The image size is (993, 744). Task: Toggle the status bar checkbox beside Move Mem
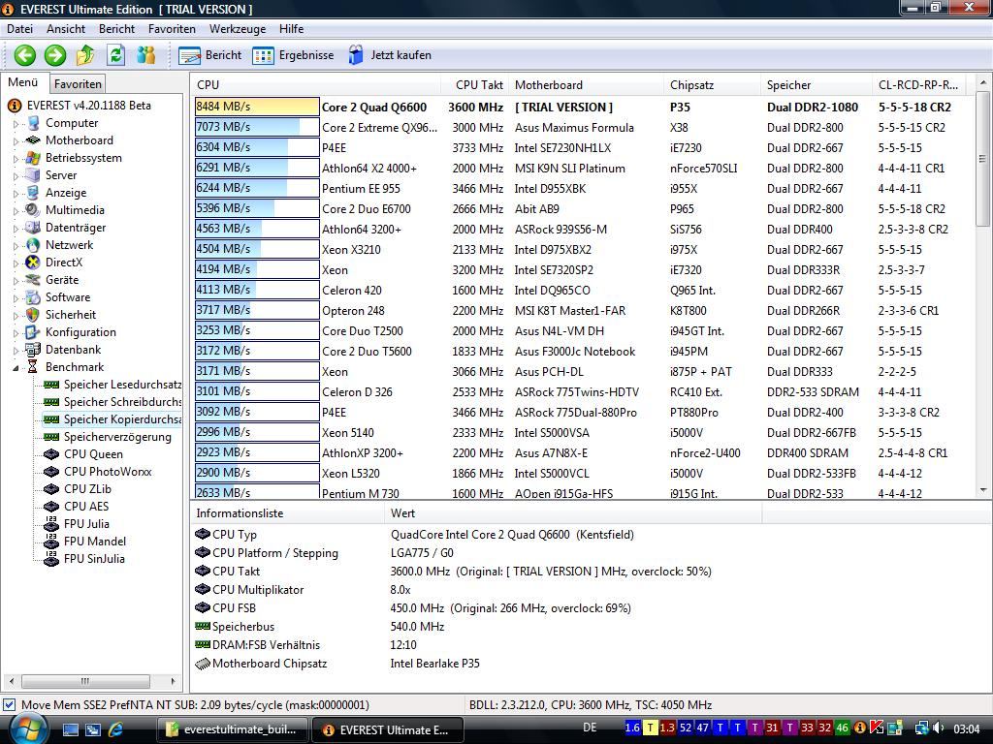pos(9,704)
